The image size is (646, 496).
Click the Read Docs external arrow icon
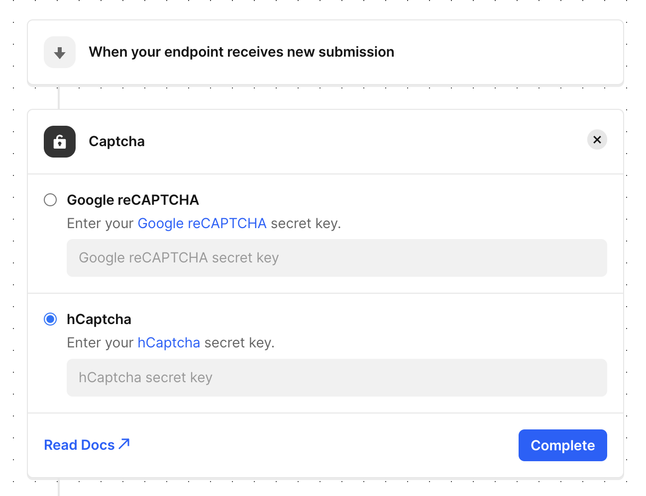coord(124,444)
